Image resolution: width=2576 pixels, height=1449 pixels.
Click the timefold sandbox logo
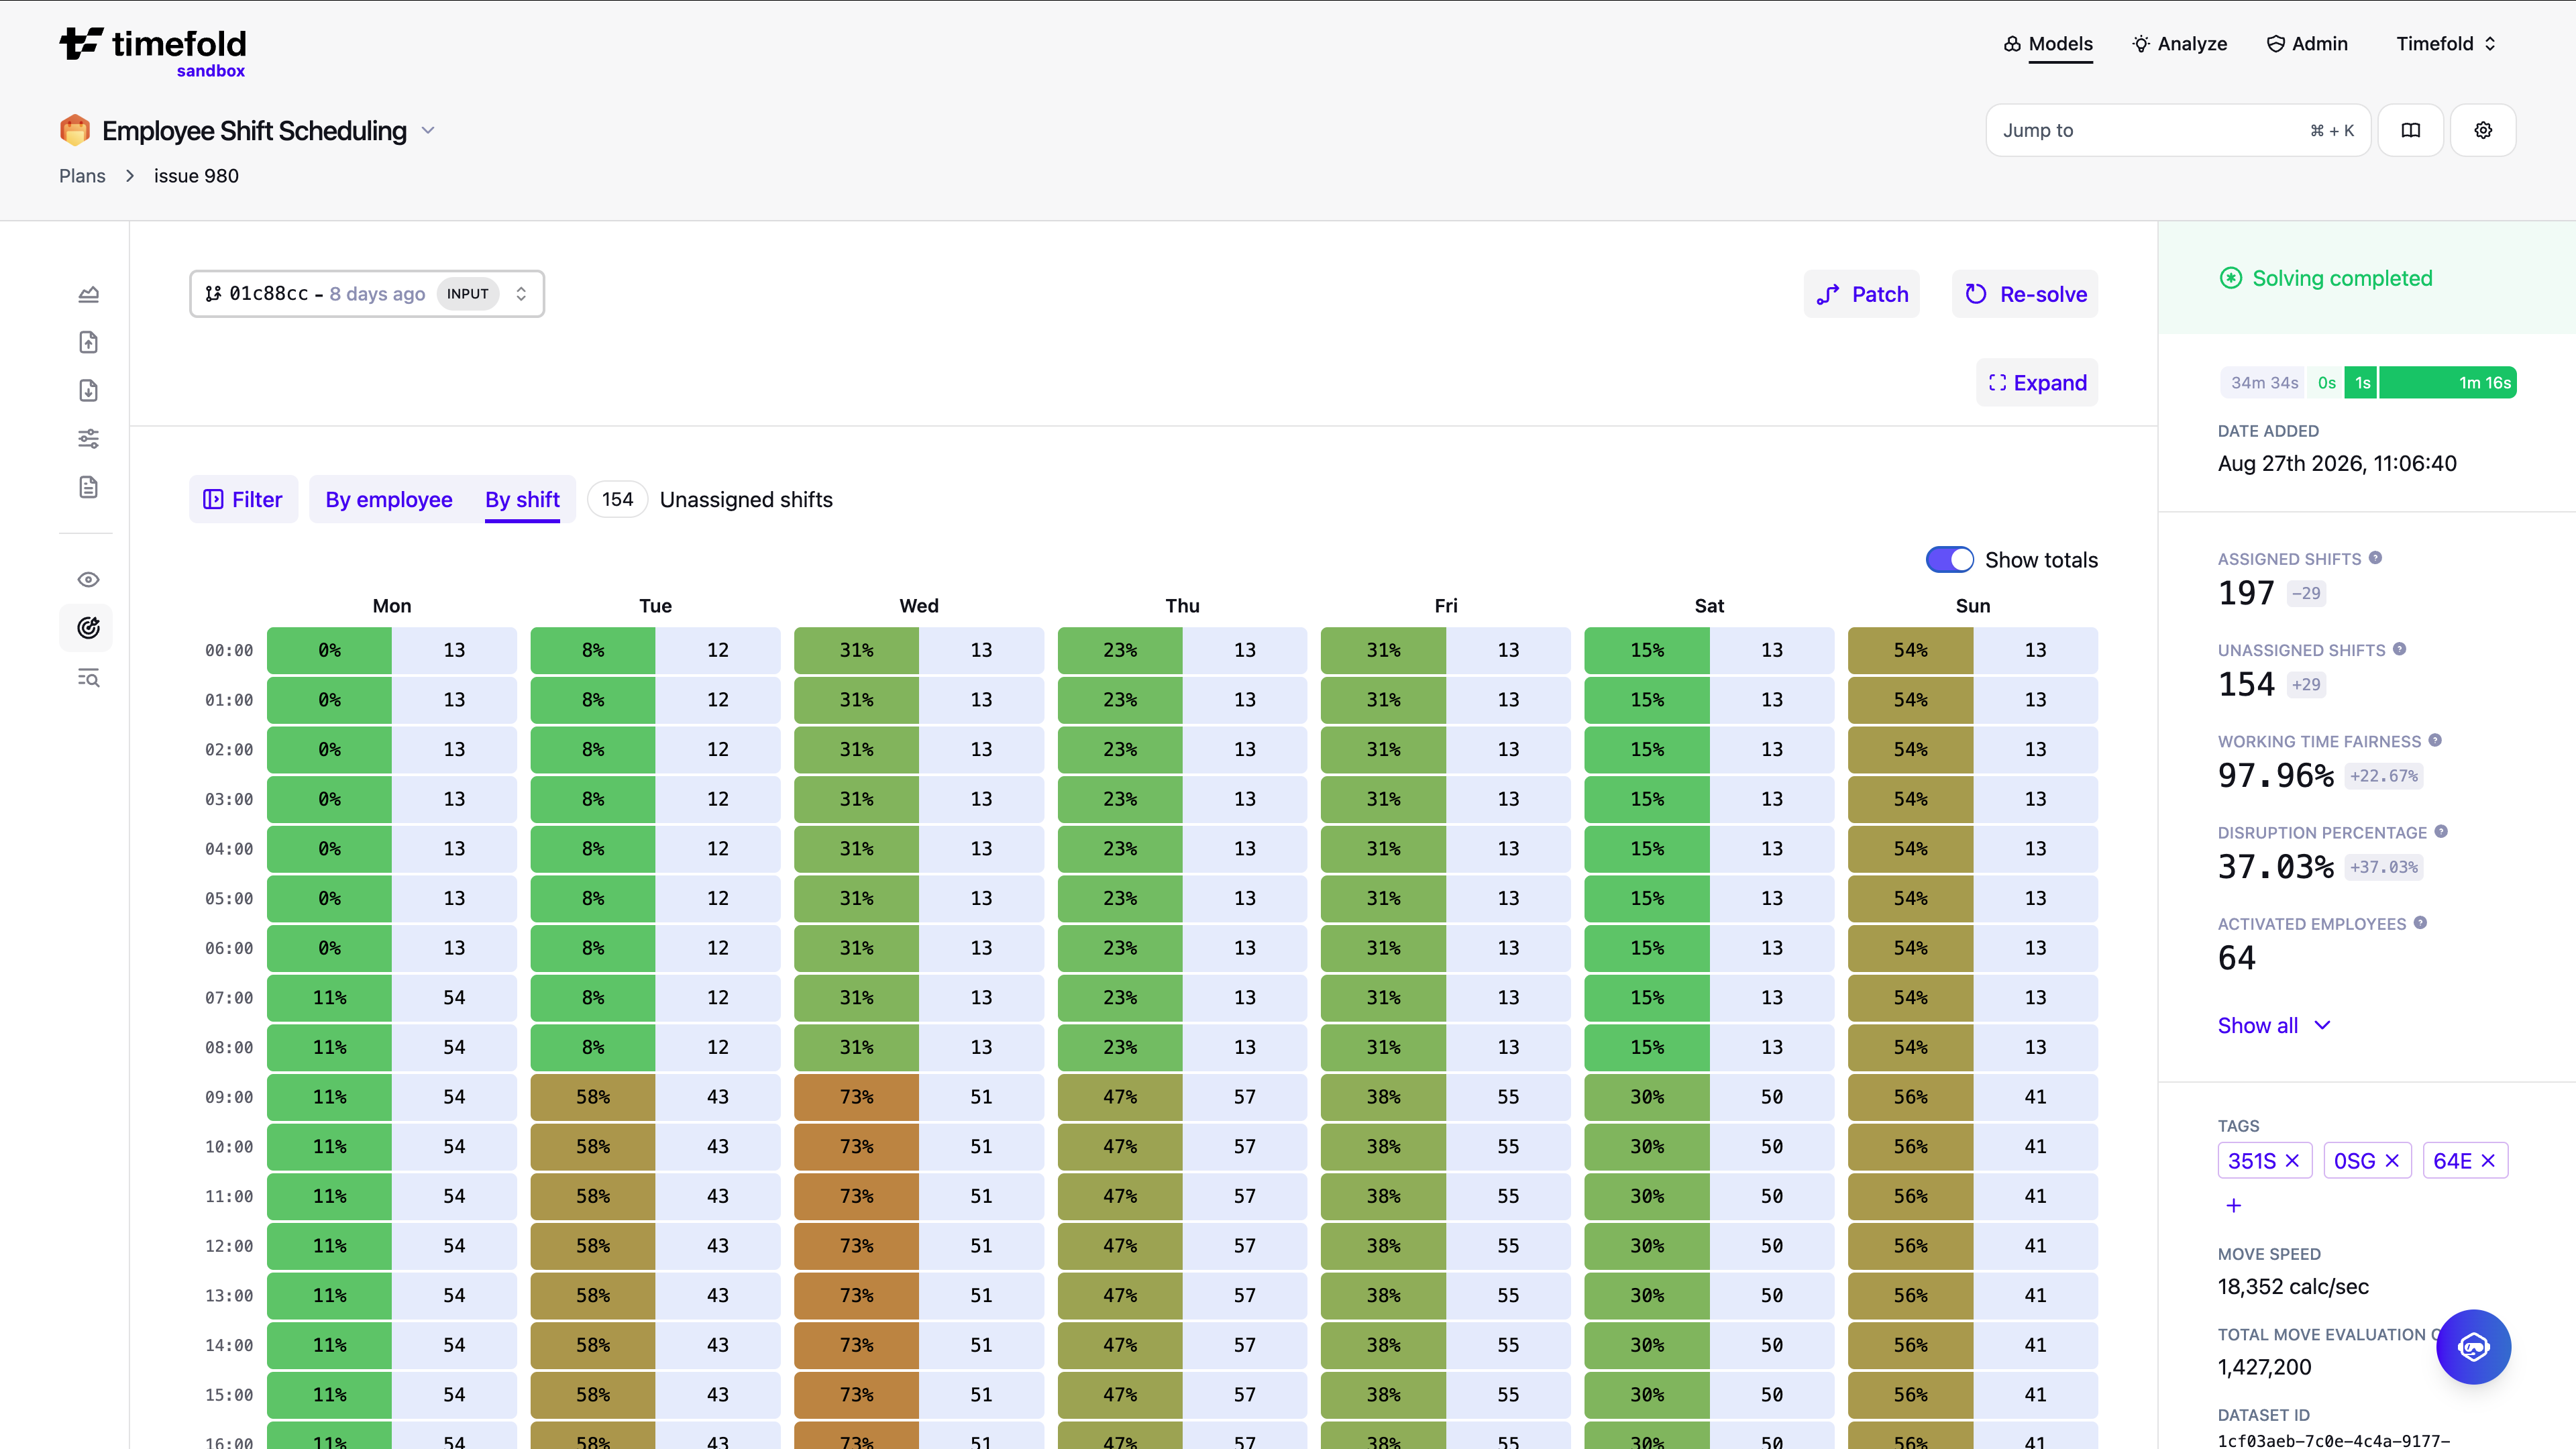(152, 52)
